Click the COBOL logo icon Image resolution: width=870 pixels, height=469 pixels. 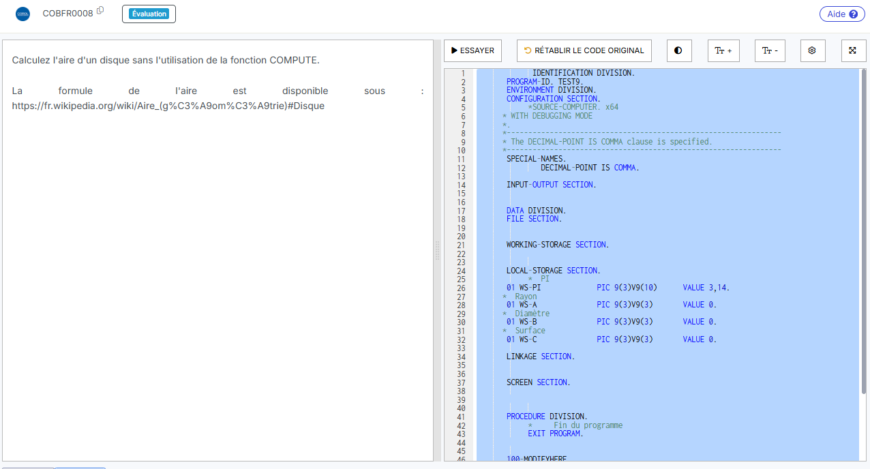point(22,14)
